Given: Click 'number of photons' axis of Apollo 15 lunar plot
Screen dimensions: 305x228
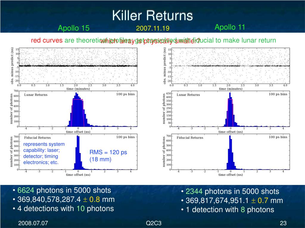Looking at the screenshot, I should click(x=11, y=109).
